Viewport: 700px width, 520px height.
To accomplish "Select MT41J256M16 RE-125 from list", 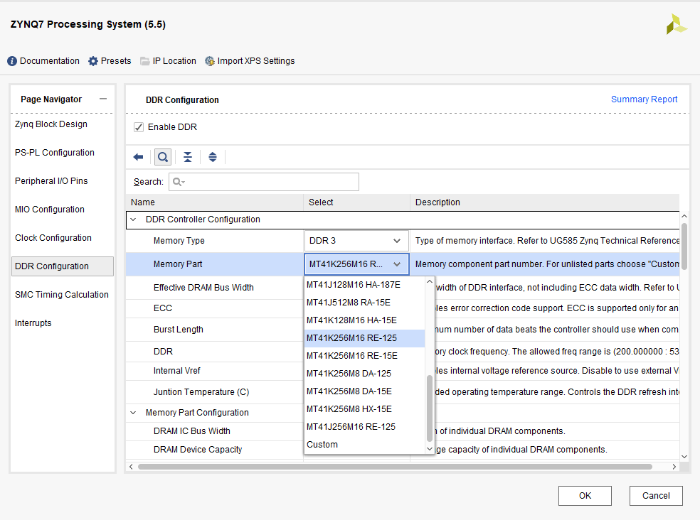I will pyautogui.click(x=365, y=427).
